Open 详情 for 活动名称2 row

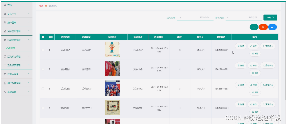(x=241, y=65)
